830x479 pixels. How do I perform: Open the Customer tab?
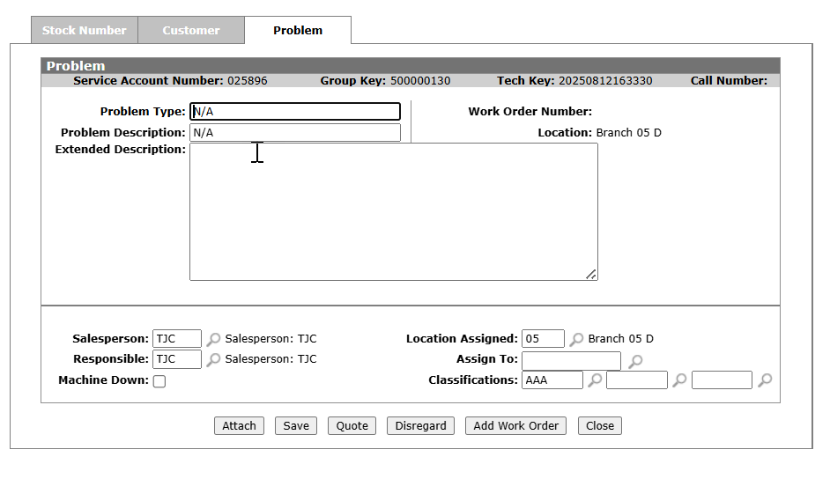(x=191, y=30)
